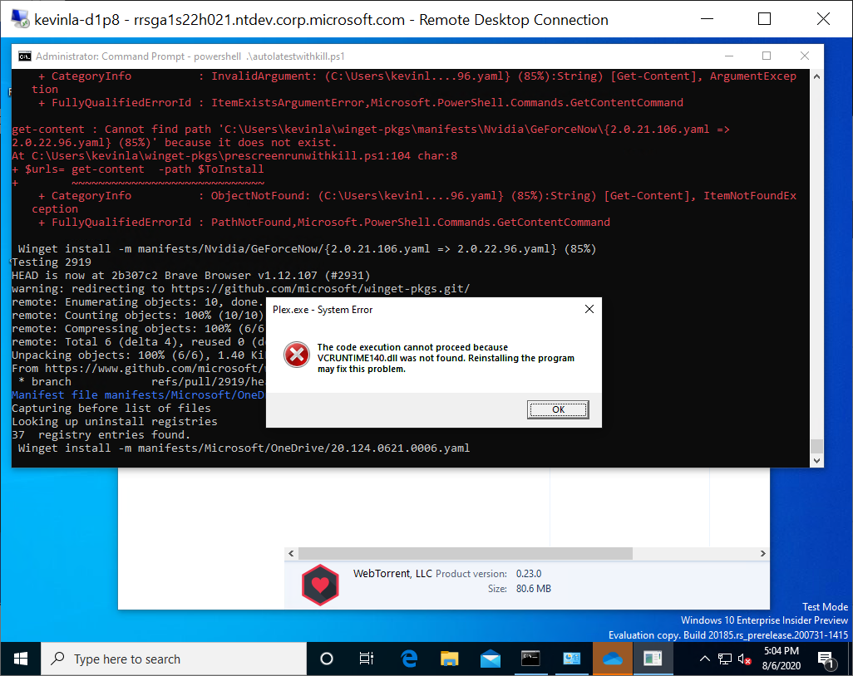The image size is (853, 676).
Task: Click the Size 80.6 MB value
Action: tap(533, 589)
